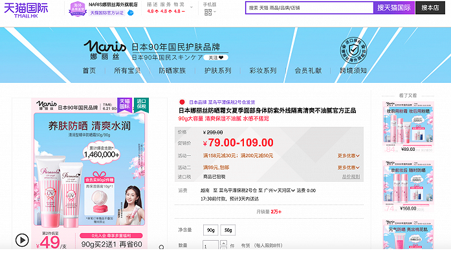Click the 日本品牌 菜鸟平潭保税2号仓发货 text
Screen dimensions: 451x253
point(222,102)
